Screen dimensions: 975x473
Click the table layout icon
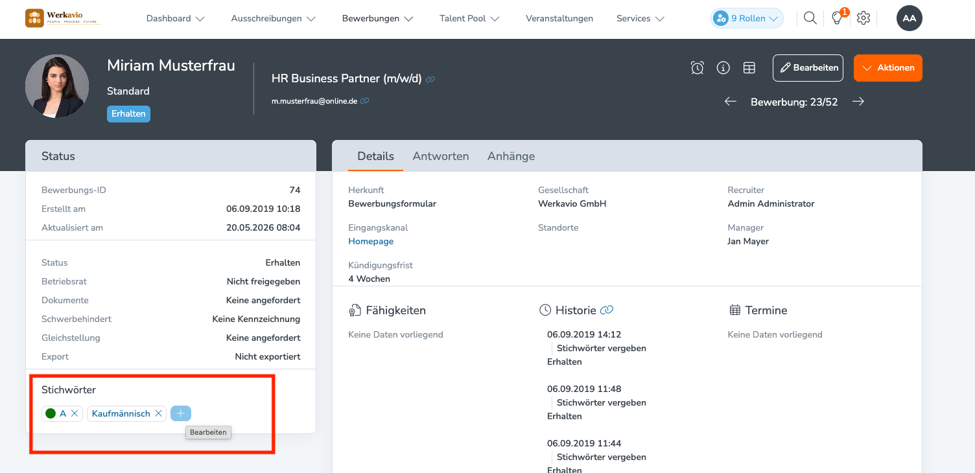(x=749, y=68)
